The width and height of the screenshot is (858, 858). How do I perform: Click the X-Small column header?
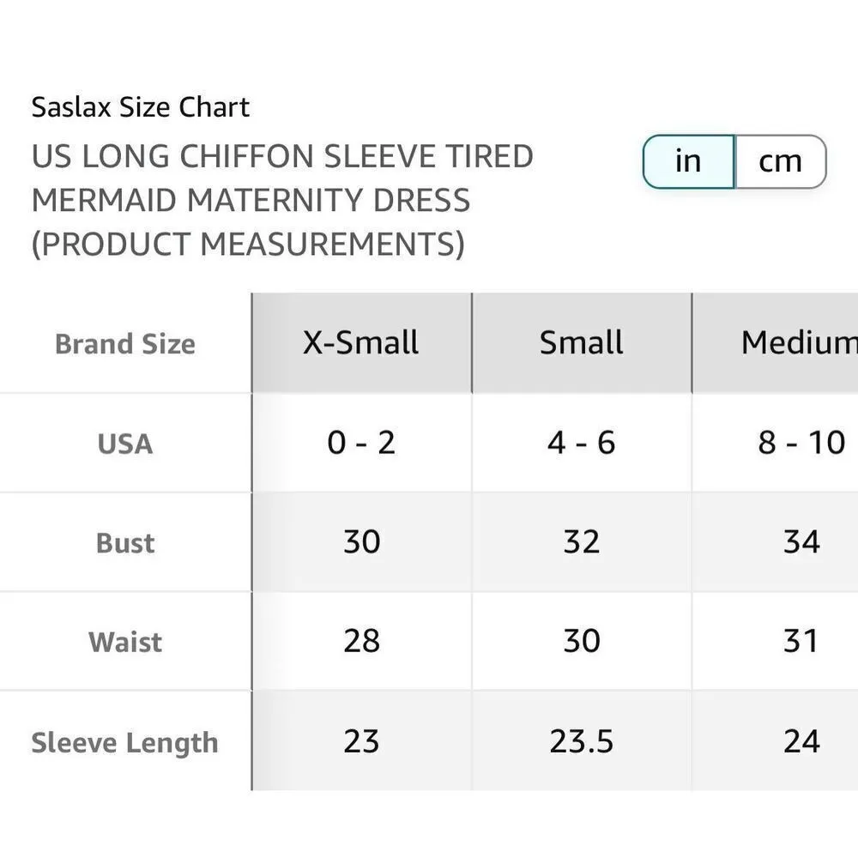360,342
